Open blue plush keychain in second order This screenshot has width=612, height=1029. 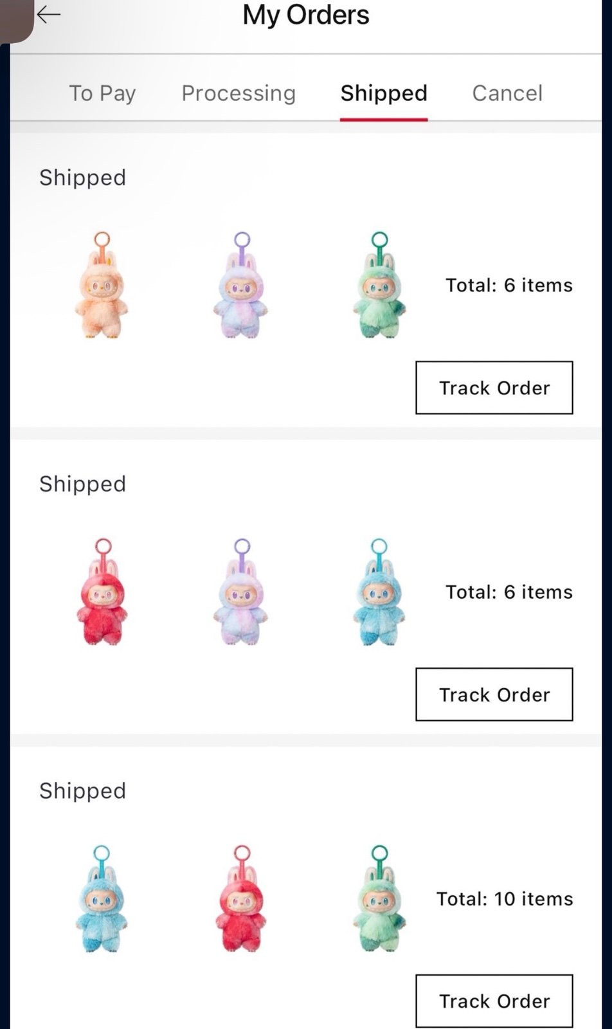(380, 592)
